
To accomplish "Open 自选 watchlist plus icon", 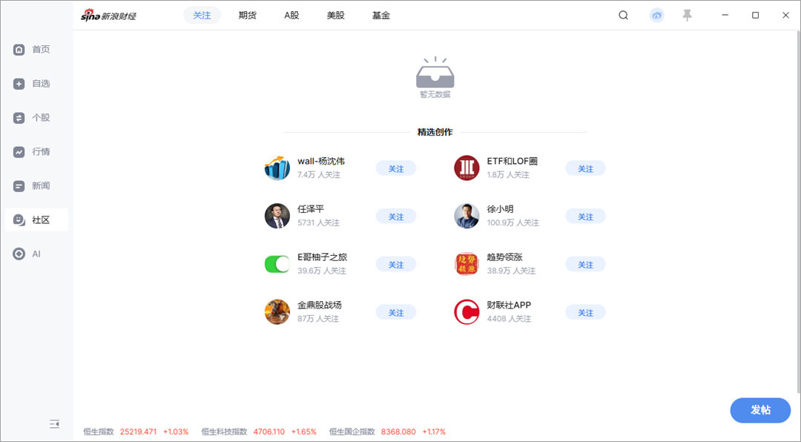I will pyautogui.click(x=19, y=84).
